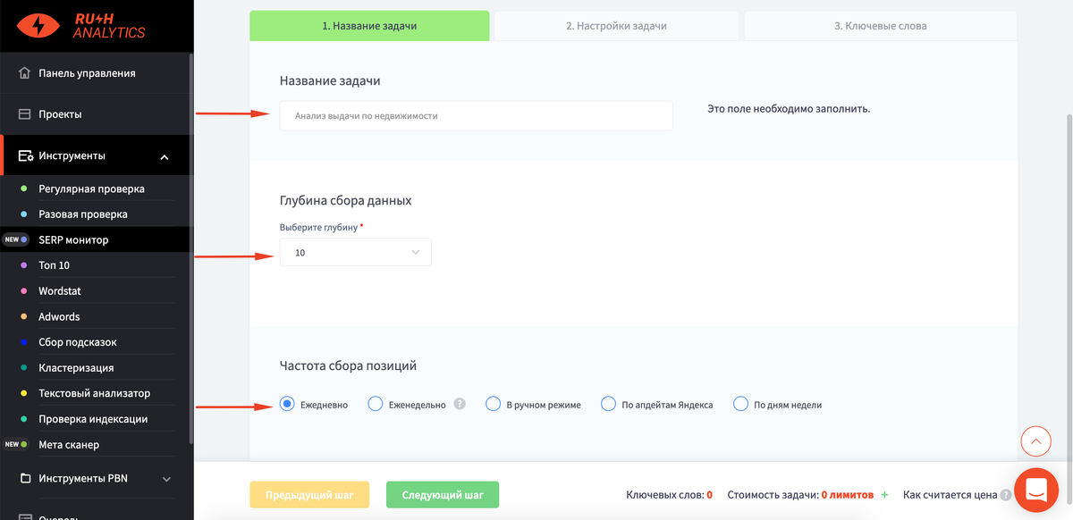Click the Выберите глубину label

(x=322, y=228)
